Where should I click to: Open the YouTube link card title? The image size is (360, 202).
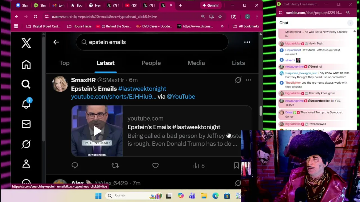pyautogui.click(x=174, y=127)
